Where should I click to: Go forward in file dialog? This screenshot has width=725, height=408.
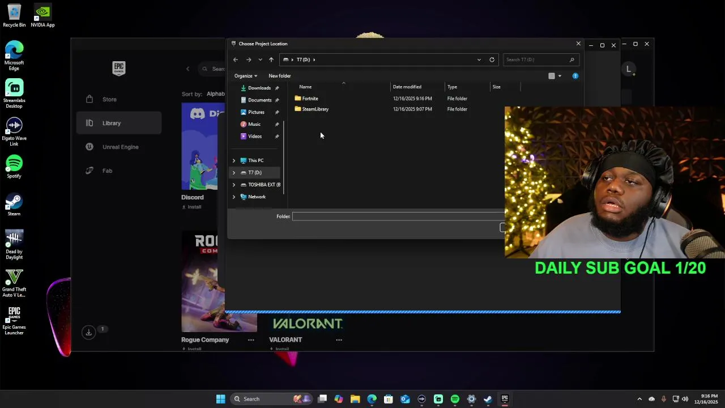248,59
